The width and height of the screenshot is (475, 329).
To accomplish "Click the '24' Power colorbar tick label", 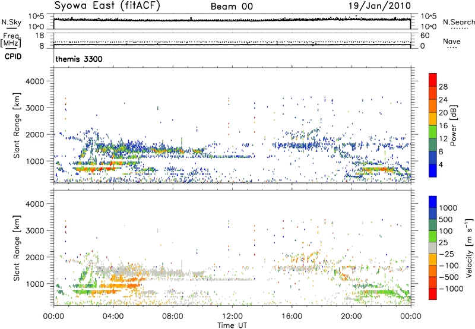I will (x=443, y=100).
